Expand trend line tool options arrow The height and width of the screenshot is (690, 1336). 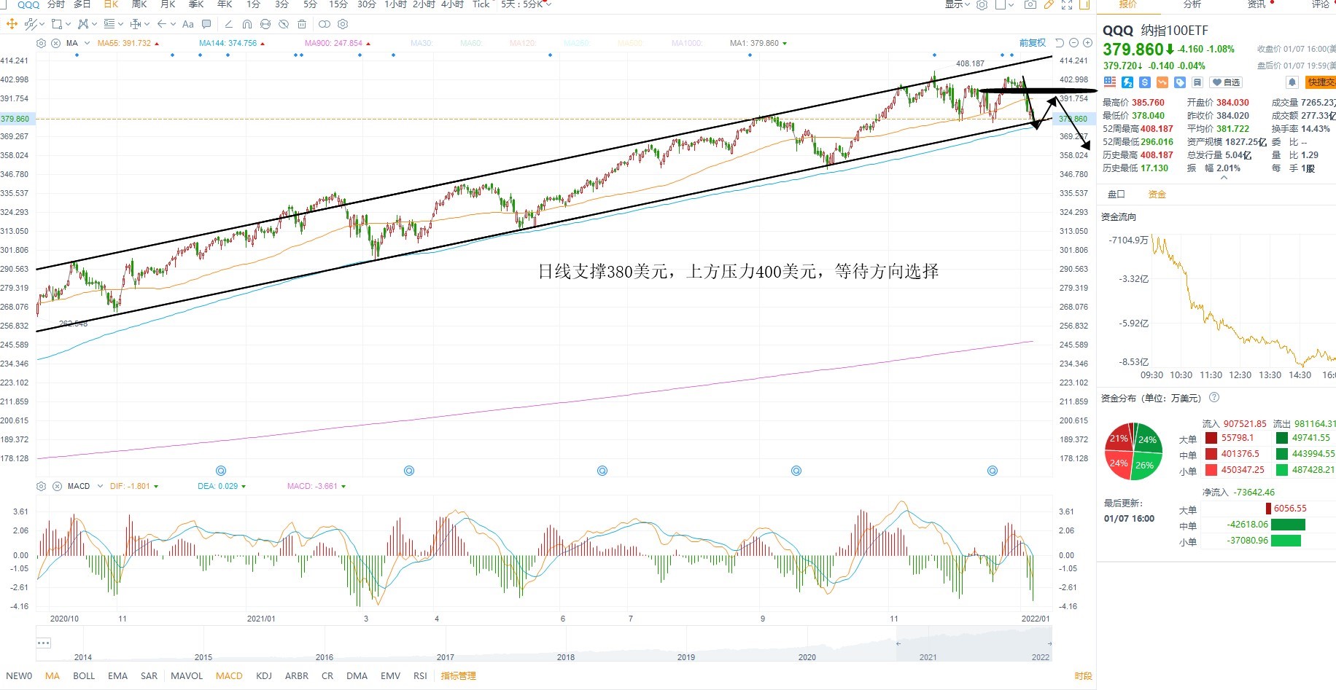[42, 24]
